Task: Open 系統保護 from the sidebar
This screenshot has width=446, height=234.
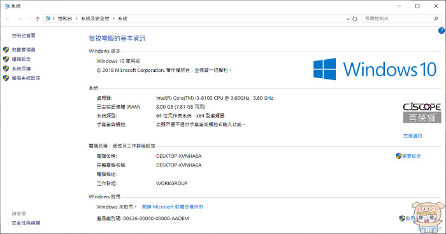Action: (x=21, y=69)
